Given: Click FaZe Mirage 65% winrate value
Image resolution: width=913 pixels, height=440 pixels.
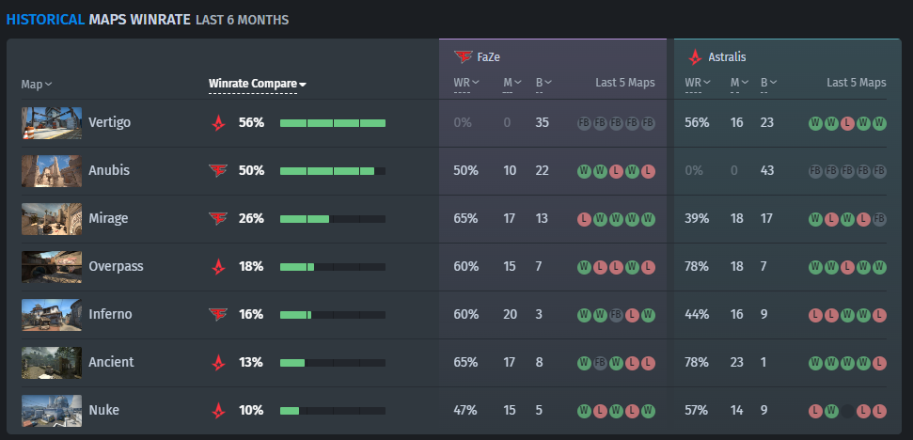Looking at the screenshot, I should 465,219.
